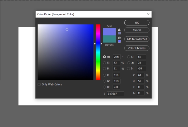Click the 'current' label below the swatch
Image resolution: width=188 pixels, height=127 pixels.
coord(109,45)
